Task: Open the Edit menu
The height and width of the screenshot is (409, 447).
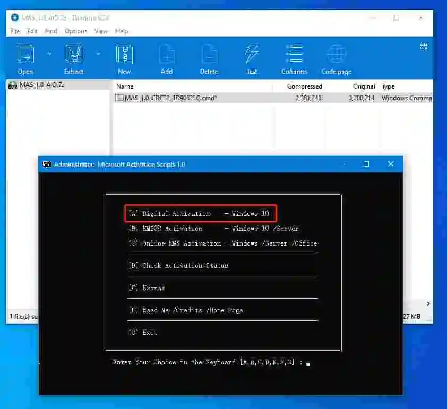Action: point(32,31)
